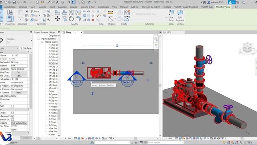Click the flip section arrows below Section 1
The height and width of the screenshot is (145, 257).
tap(93, 93)
